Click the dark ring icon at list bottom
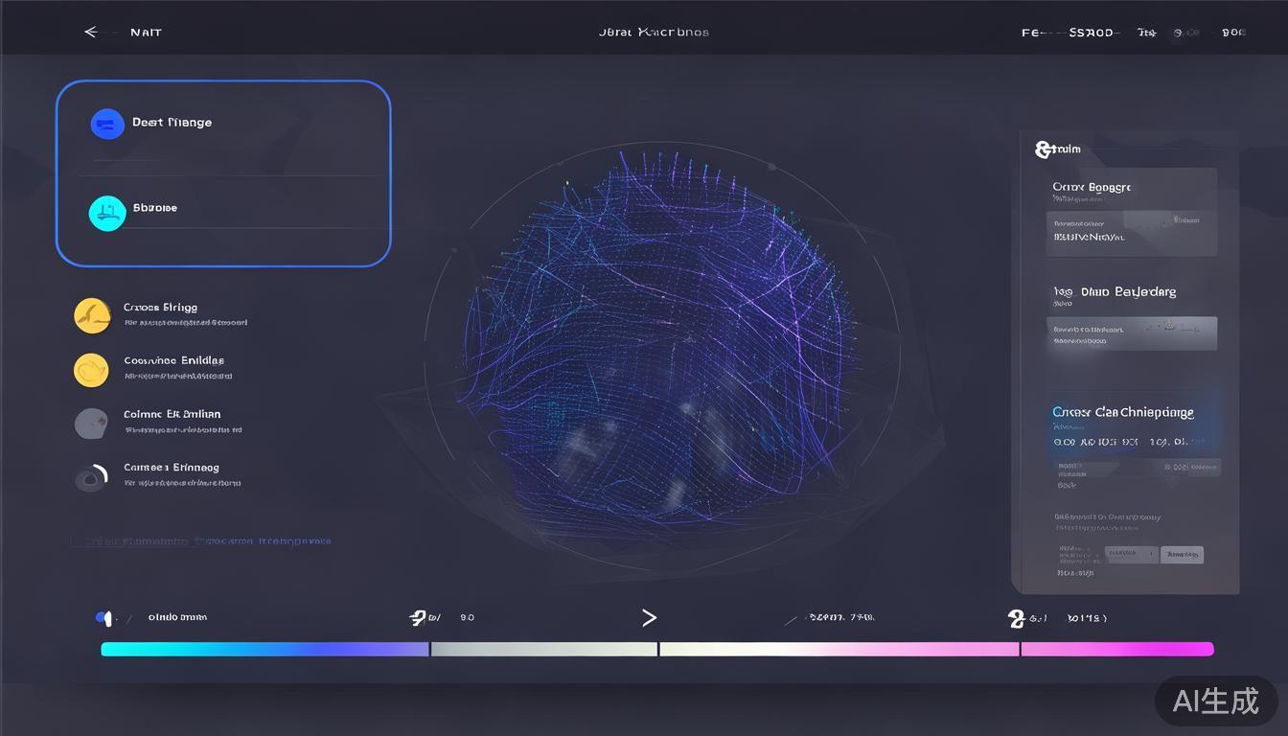Screen dimensions: 1288x736 pyautogui.click(x=91, y=476)
